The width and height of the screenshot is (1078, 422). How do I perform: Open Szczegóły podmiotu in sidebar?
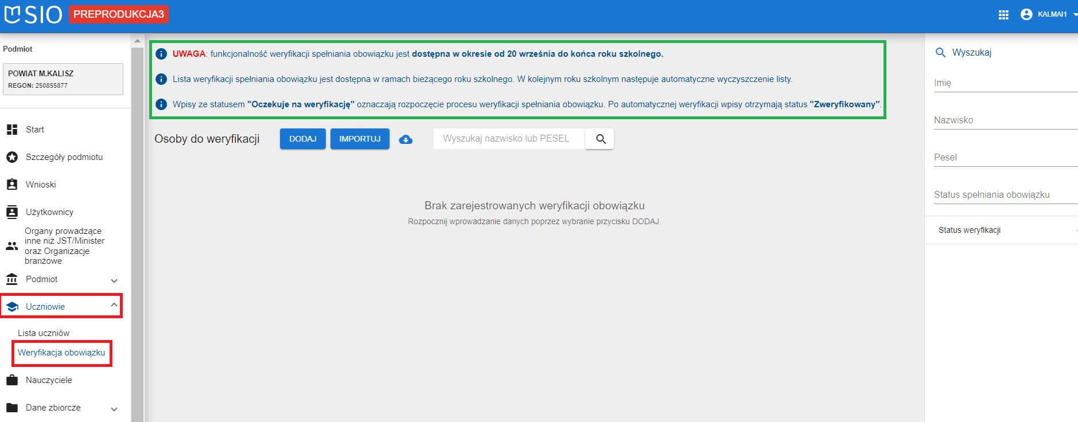[64, 157]
